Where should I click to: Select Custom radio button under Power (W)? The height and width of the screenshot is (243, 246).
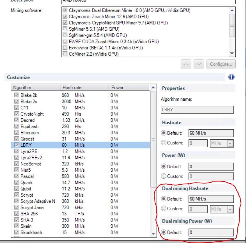pos(163,176)
